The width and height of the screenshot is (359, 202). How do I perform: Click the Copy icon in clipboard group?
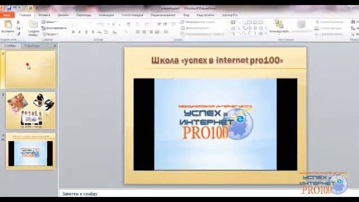19,28
